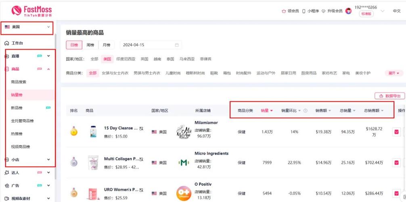Viewport: 406px width, 202px height.
Task: Click the FastMoss logo
Action: coord(31,11)
